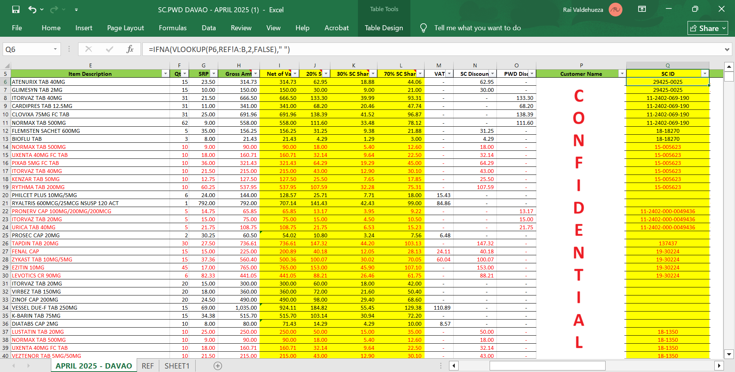This screenshot has height=372, width=735.
Task: Open the Page Layout tab
Action: pyautogui.click(x=126, y=28)
